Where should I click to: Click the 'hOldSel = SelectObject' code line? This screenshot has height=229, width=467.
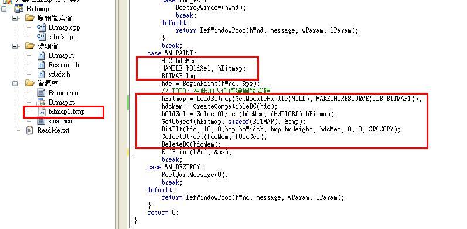[x=249, y=114]
